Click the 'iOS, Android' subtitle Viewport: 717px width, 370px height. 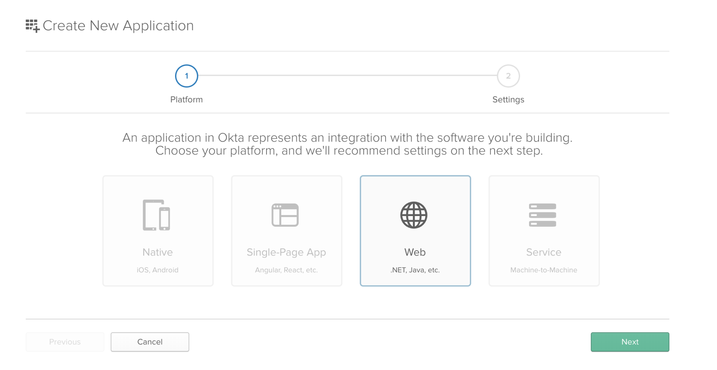(157, 270)
